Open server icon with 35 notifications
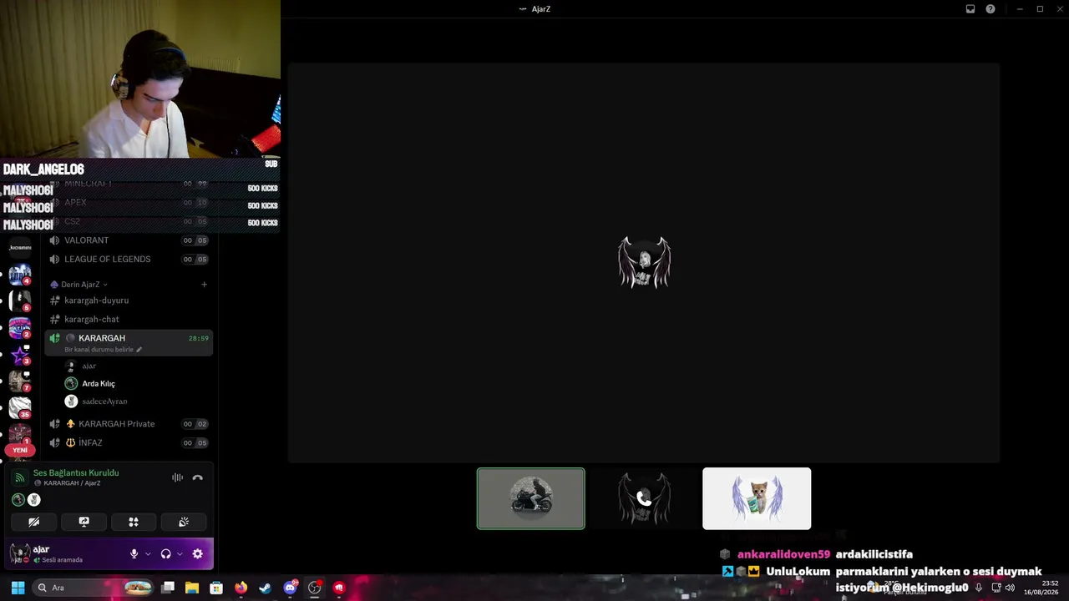Image resolution: width=1069 pixels, height=601 pixels. [20, 408]
